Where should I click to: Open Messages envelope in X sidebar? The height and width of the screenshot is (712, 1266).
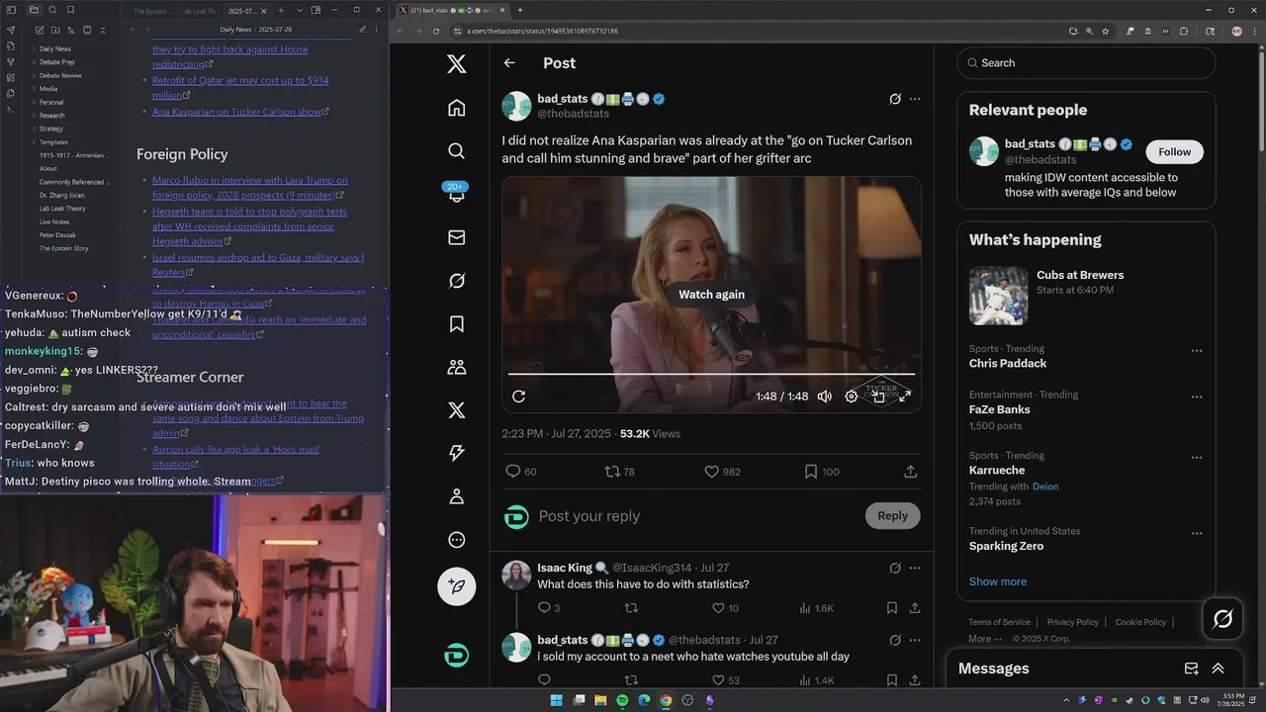pyautogui.click(x=456, y=237)
